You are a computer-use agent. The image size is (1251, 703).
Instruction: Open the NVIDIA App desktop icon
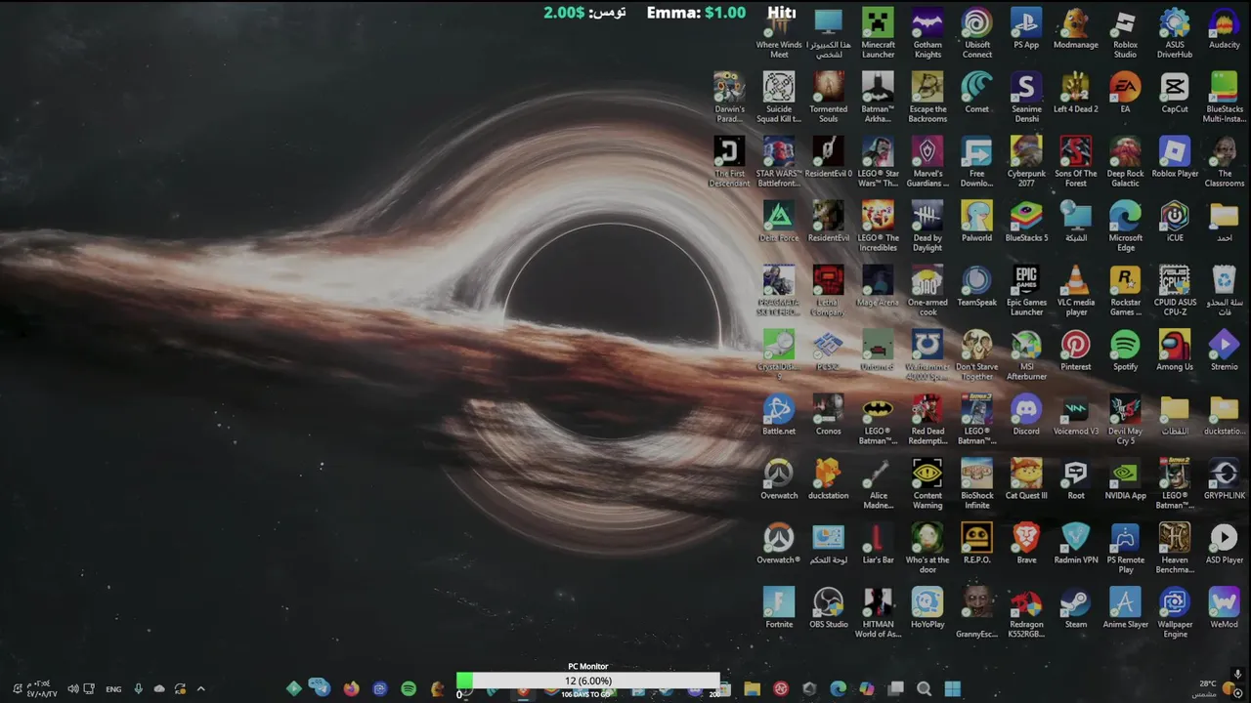[x=1125, y=479]
